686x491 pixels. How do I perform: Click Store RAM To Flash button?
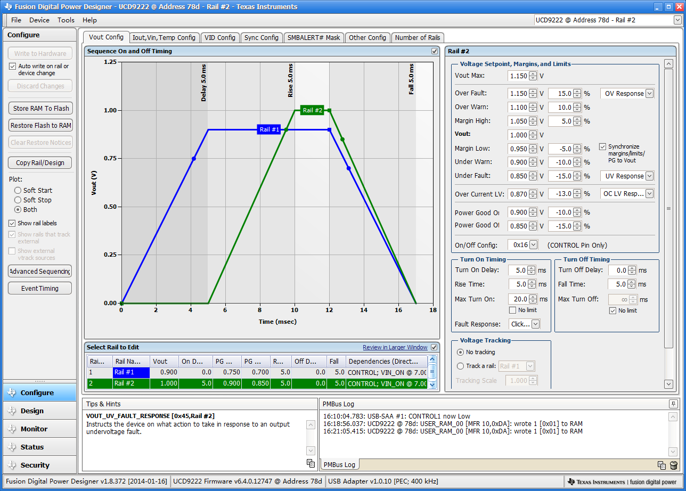[x=40, y=109]
